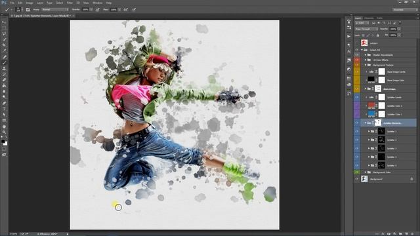420x236 pixels.
Task: Open the Image menu
Action: coord(30,3)
